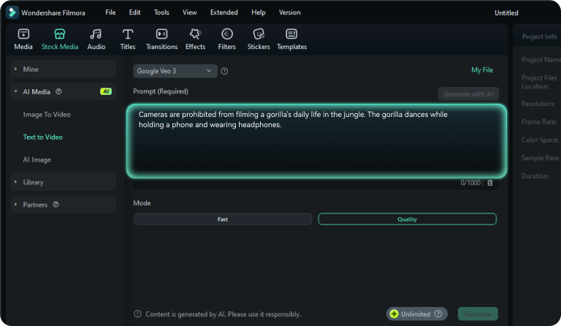Image resolution: width=561 pixels, height=326 pixels.
Task: Open the Effects icon
Action: [x=195, y=34]
